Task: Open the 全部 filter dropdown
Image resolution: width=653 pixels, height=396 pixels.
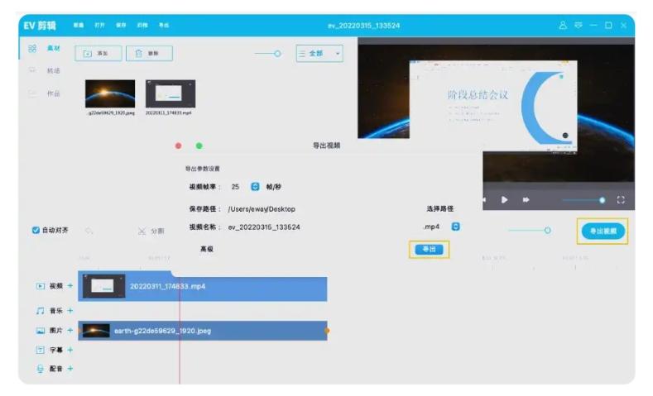Action: tap(319, 54)
